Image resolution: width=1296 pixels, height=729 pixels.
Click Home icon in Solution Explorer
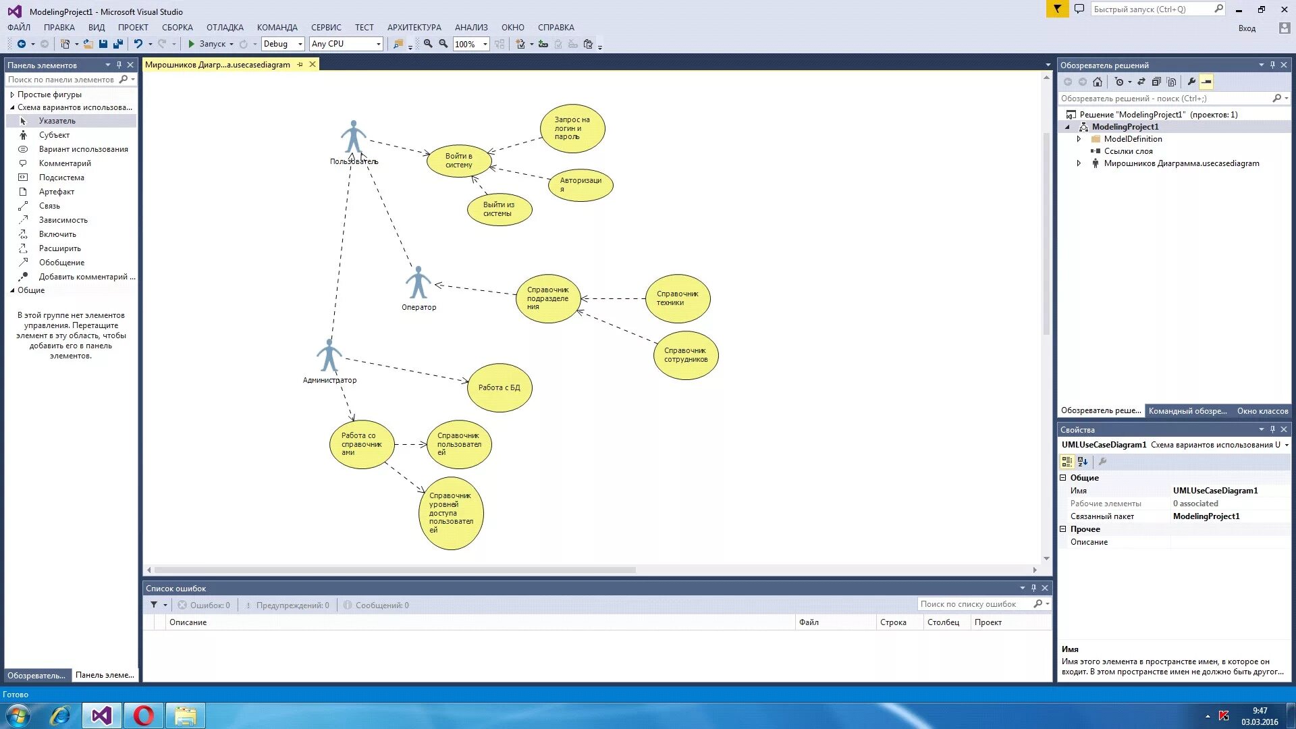[1098, 82]
